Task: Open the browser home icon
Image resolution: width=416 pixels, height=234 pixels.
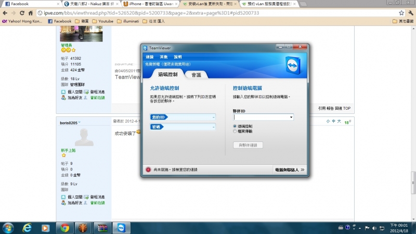Action: pyautogui.click(x=31, y=12)
